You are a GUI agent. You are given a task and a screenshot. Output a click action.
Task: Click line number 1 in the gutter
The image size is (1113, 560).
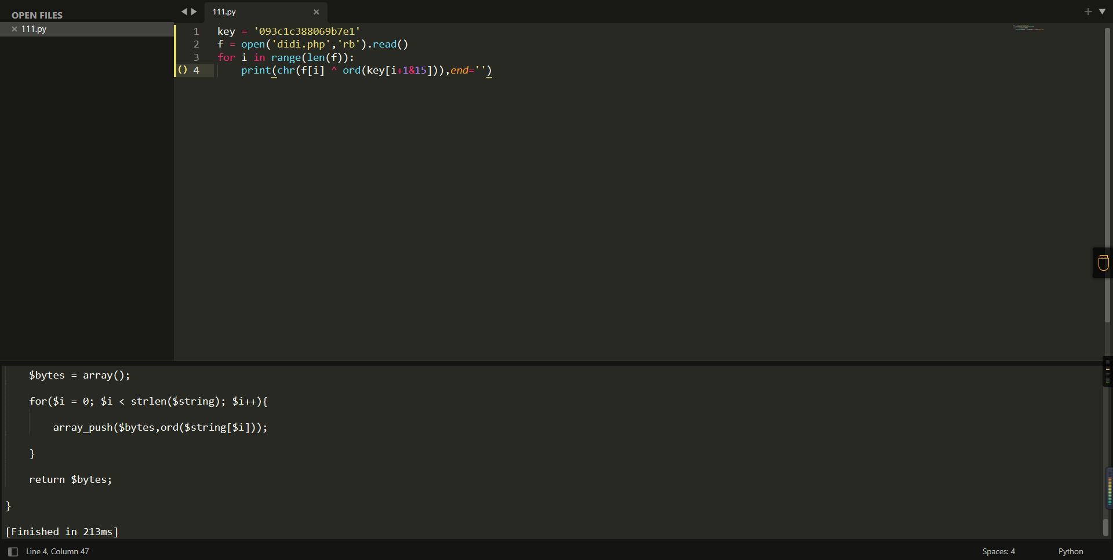[197, 31]
